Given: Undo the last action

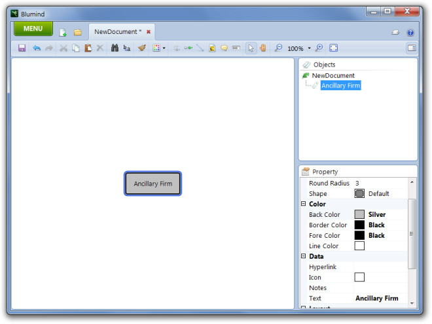Looking at the screenshot, I should (x=37, y=48).
